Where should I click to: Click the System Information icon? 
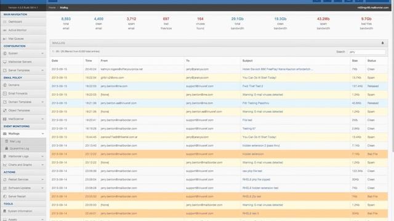tap(5, 211)
